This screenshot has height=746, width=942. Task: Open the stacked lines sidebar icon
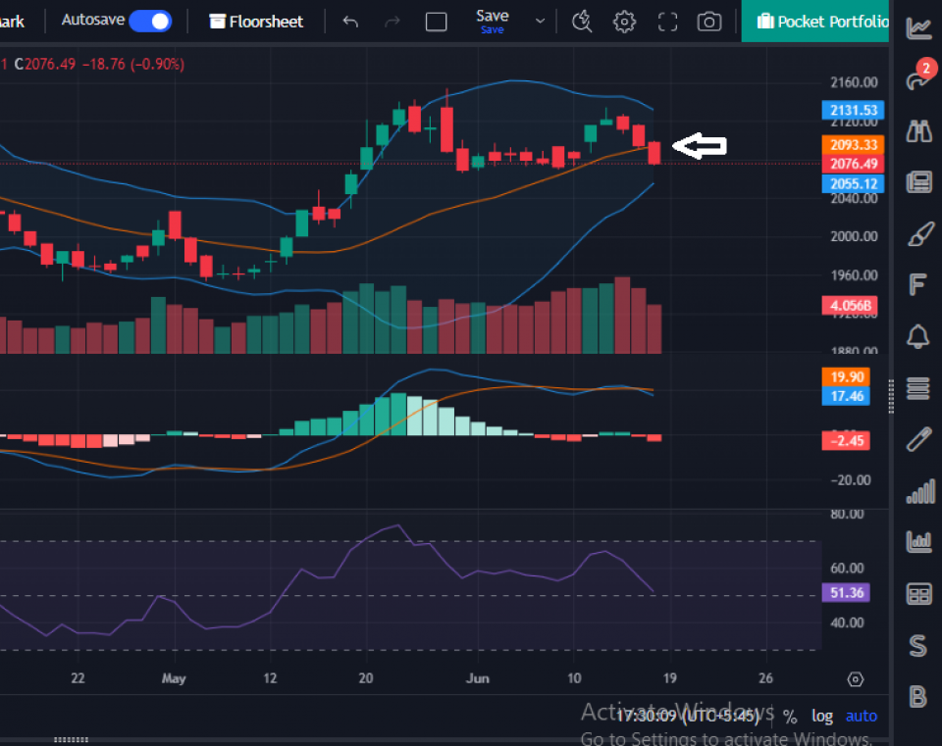[918, 387]
